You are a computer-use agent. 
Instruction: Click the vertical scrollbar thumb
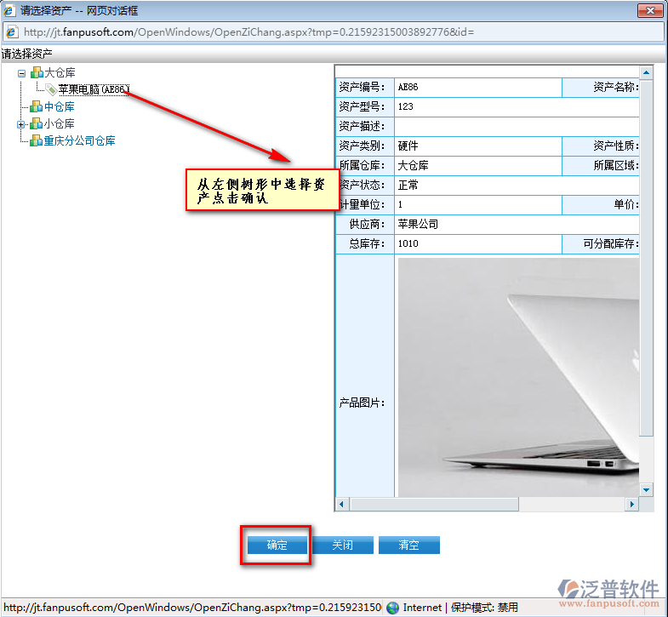(x=646, y=258)
